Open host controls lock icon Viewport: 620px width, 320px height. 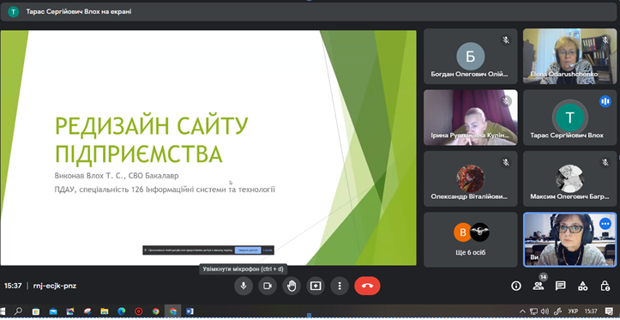605,286
